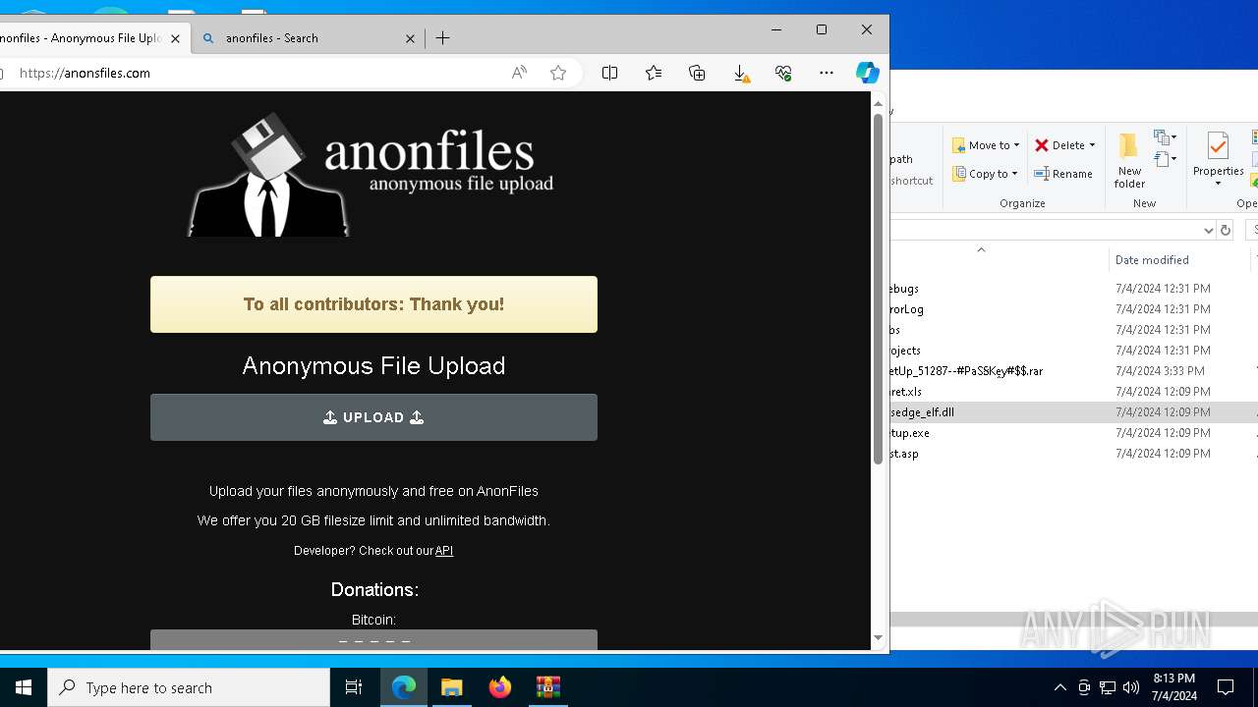The width and height of the screenshot is (1258, 707).
Task: Click the UPLOAD button
Action: (373, 417)
